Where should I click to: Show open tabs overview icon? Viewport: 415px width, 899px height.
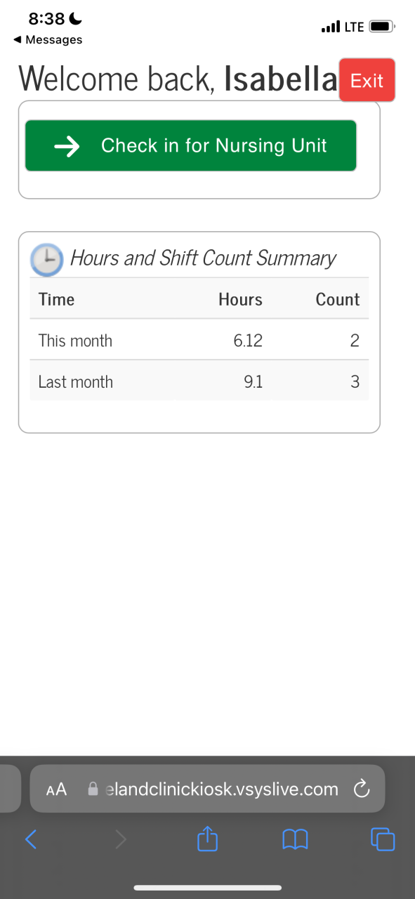[383, 839]
